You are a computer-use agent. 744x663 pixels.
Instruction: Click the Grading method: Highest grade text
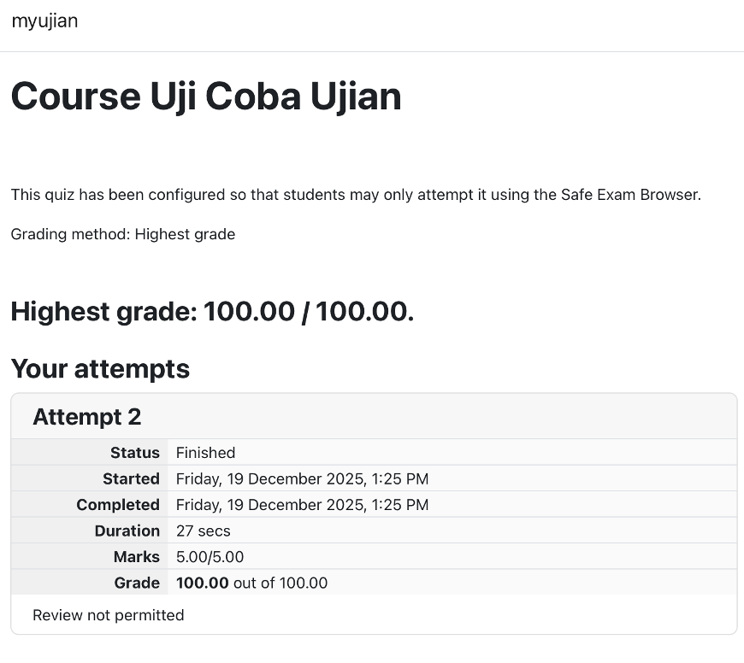point(123,234)
